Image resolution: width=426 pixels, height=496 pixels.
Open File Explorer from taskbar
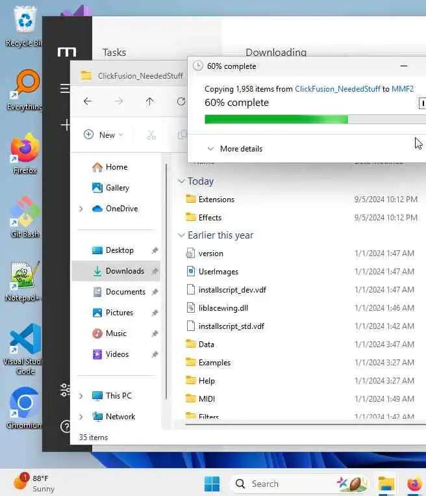pos(386,484)
